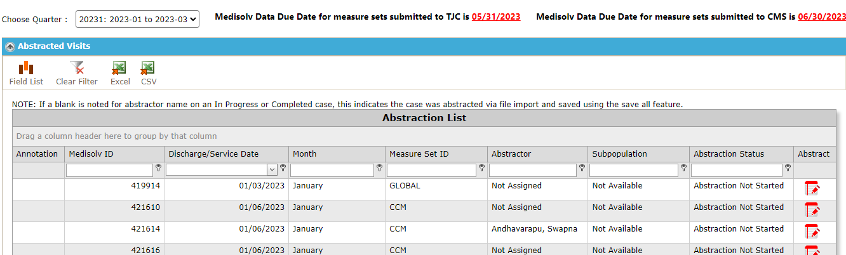Sort by the Subpopulation column header

point(620,154)
